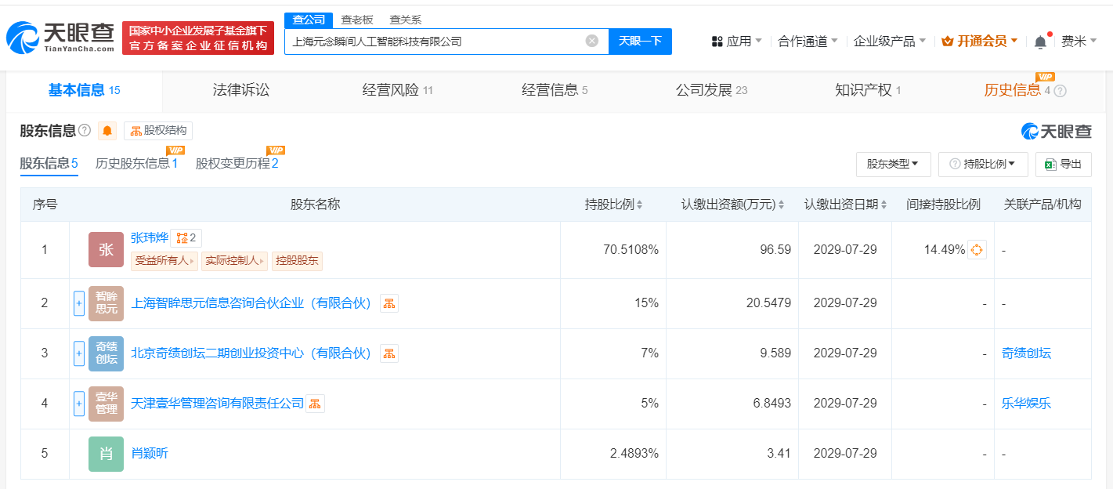The image size is (1113, 489).
Task: Expand 实际控制人 tag on 张玮烨
Action: point(234,261)
